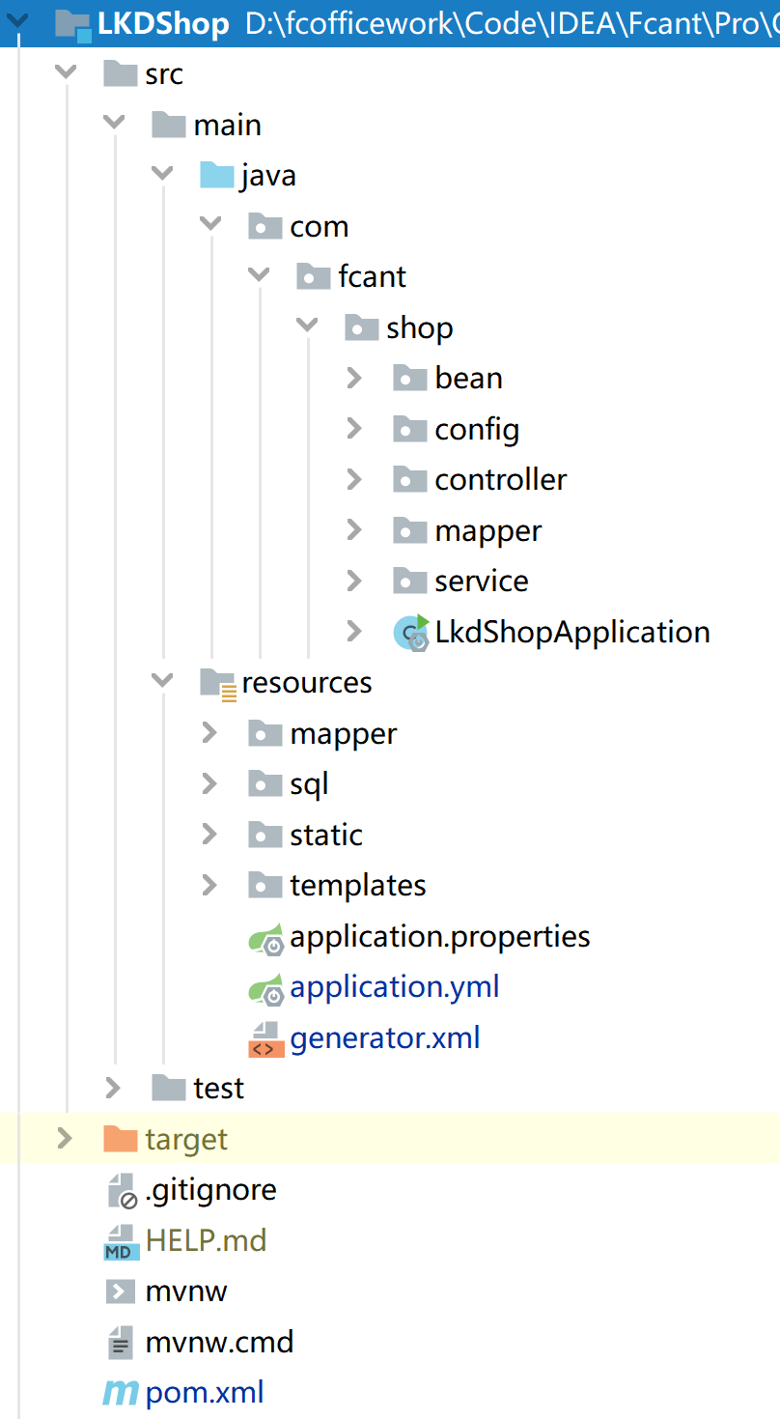Click the HELP.md markdown file icon
Viewport: 780px width, 1419px height.
121,1241
